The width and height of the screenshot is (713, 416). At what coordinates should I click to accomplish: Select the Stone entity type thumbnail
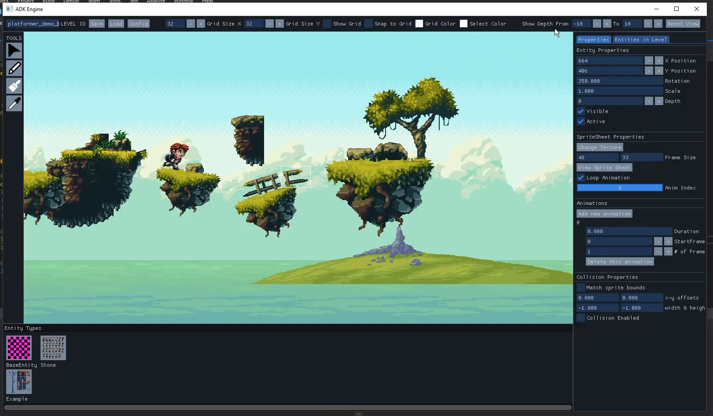point(53,348)
